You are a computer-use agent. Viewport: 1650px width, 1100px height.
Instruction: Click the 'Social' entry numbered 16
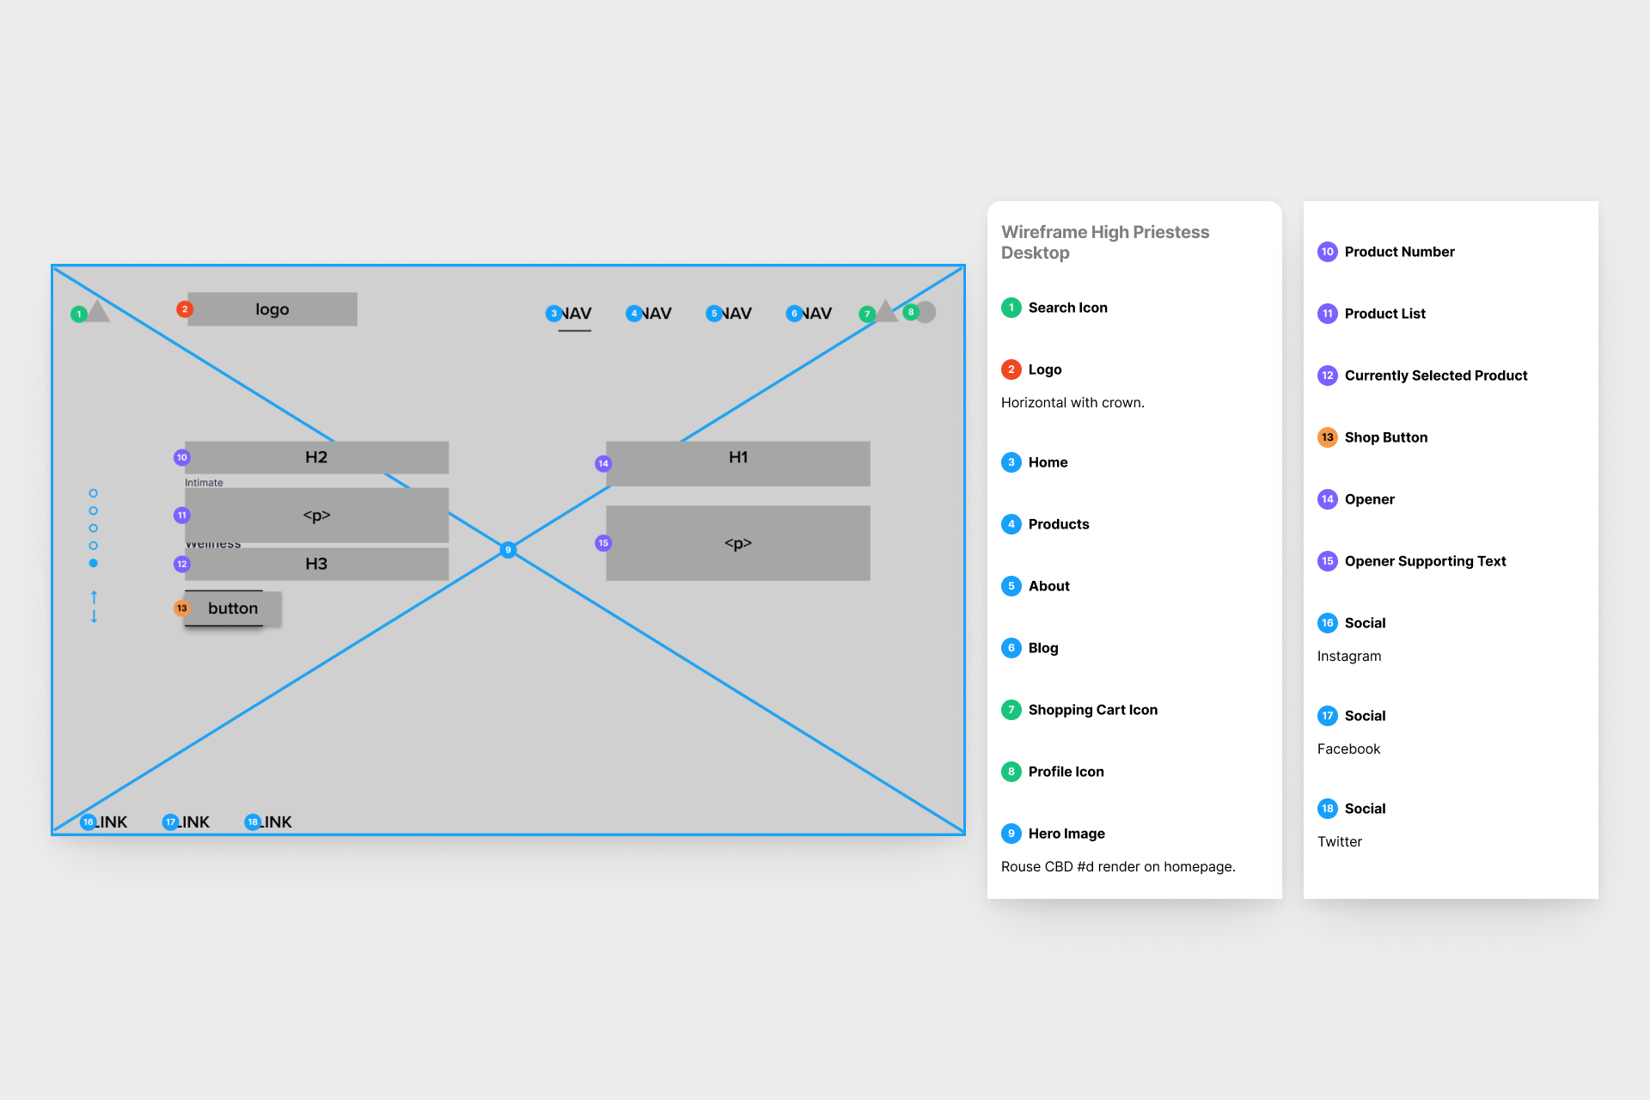(1366, 623)
